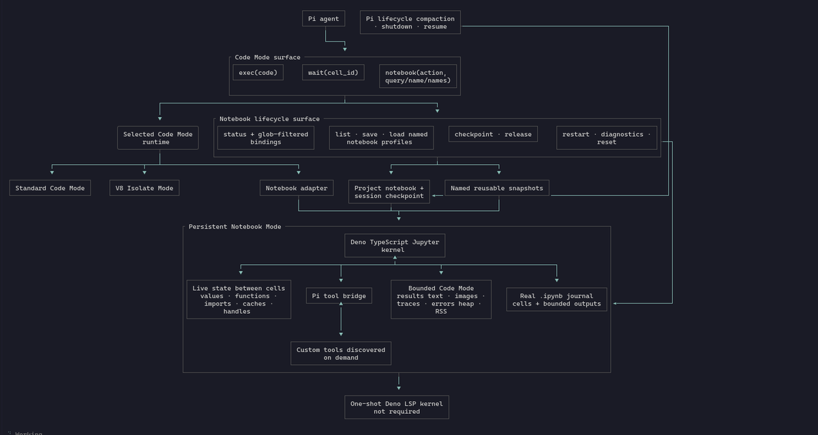Select status + glob-filtered bindings box
Image resolution: width=818 pixels, height=435 pixels.
pos(266,138)
